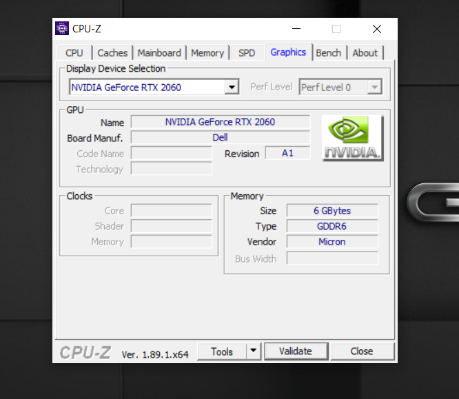Go to the SPD tab
Viewport: 459px width, 399px height.
[x=247, y=53]
